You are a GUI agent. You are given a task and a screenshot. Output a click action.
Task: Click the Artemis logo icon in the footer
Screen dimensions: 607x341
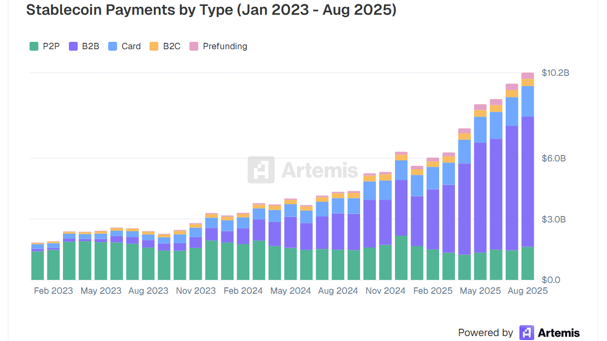click(527, 333)
